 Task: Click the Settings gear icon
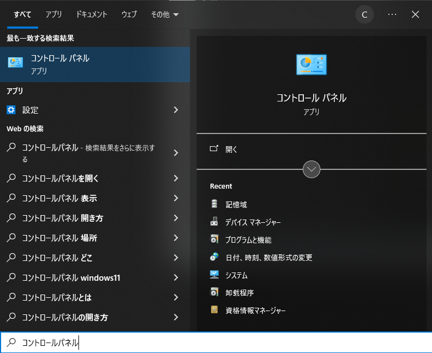(11, 110)
